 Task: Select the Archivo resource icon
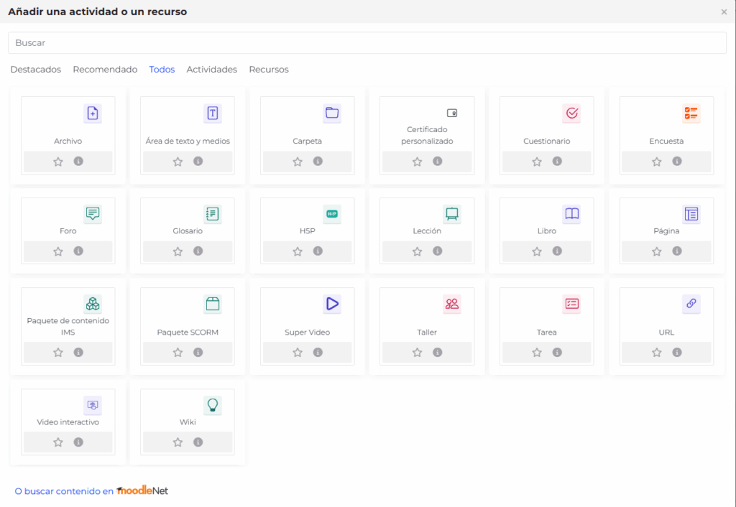pos(92,113)
